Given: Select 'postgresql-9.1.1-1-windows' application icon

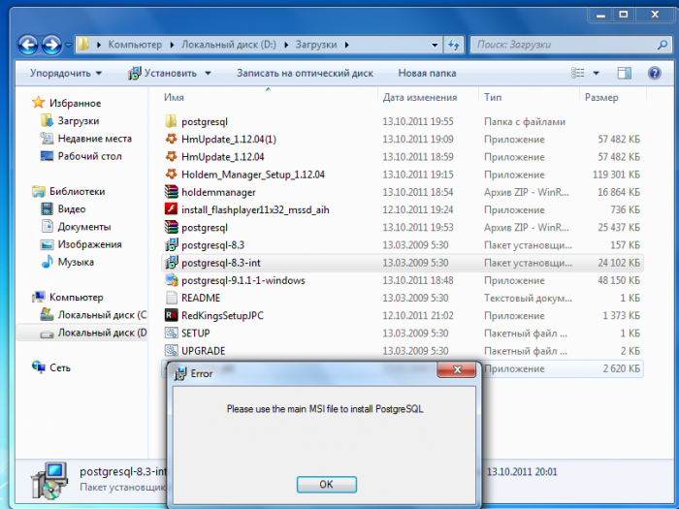Looking at the screenshot, I should [x=171, y=280].
